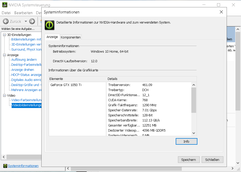Open the dropdown arrow next to Zurück

point(26,21)
